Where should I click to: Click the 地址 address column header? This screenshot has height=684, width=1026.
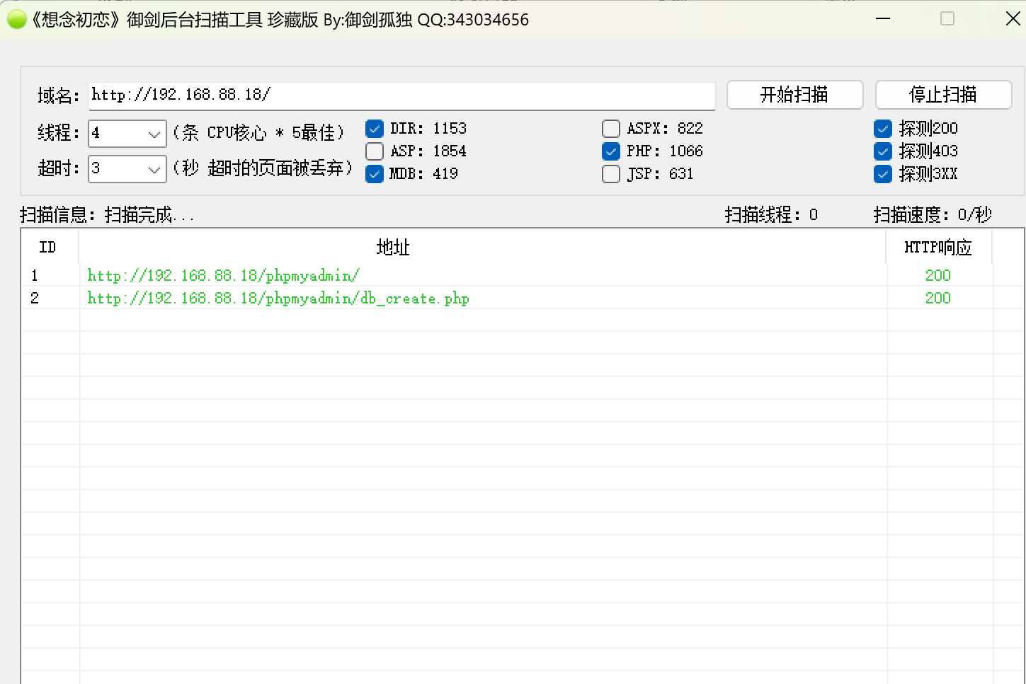click(x=393, y=248)
